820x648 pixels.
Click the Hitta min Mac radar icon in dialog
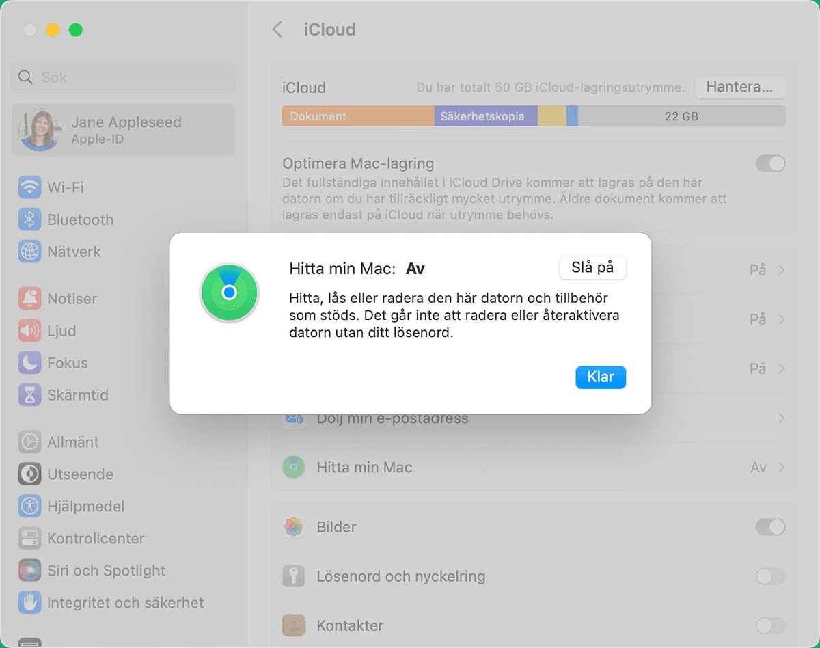coord(229,293)
